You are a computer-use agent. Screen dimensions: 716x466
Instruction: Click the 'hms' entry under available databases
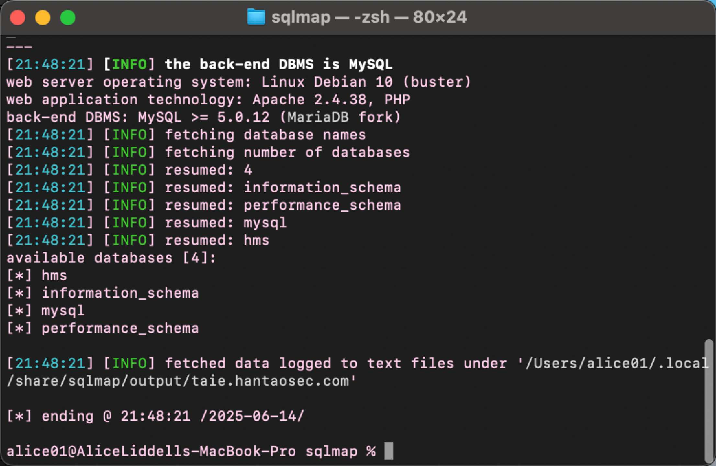[x=54, y=276]
